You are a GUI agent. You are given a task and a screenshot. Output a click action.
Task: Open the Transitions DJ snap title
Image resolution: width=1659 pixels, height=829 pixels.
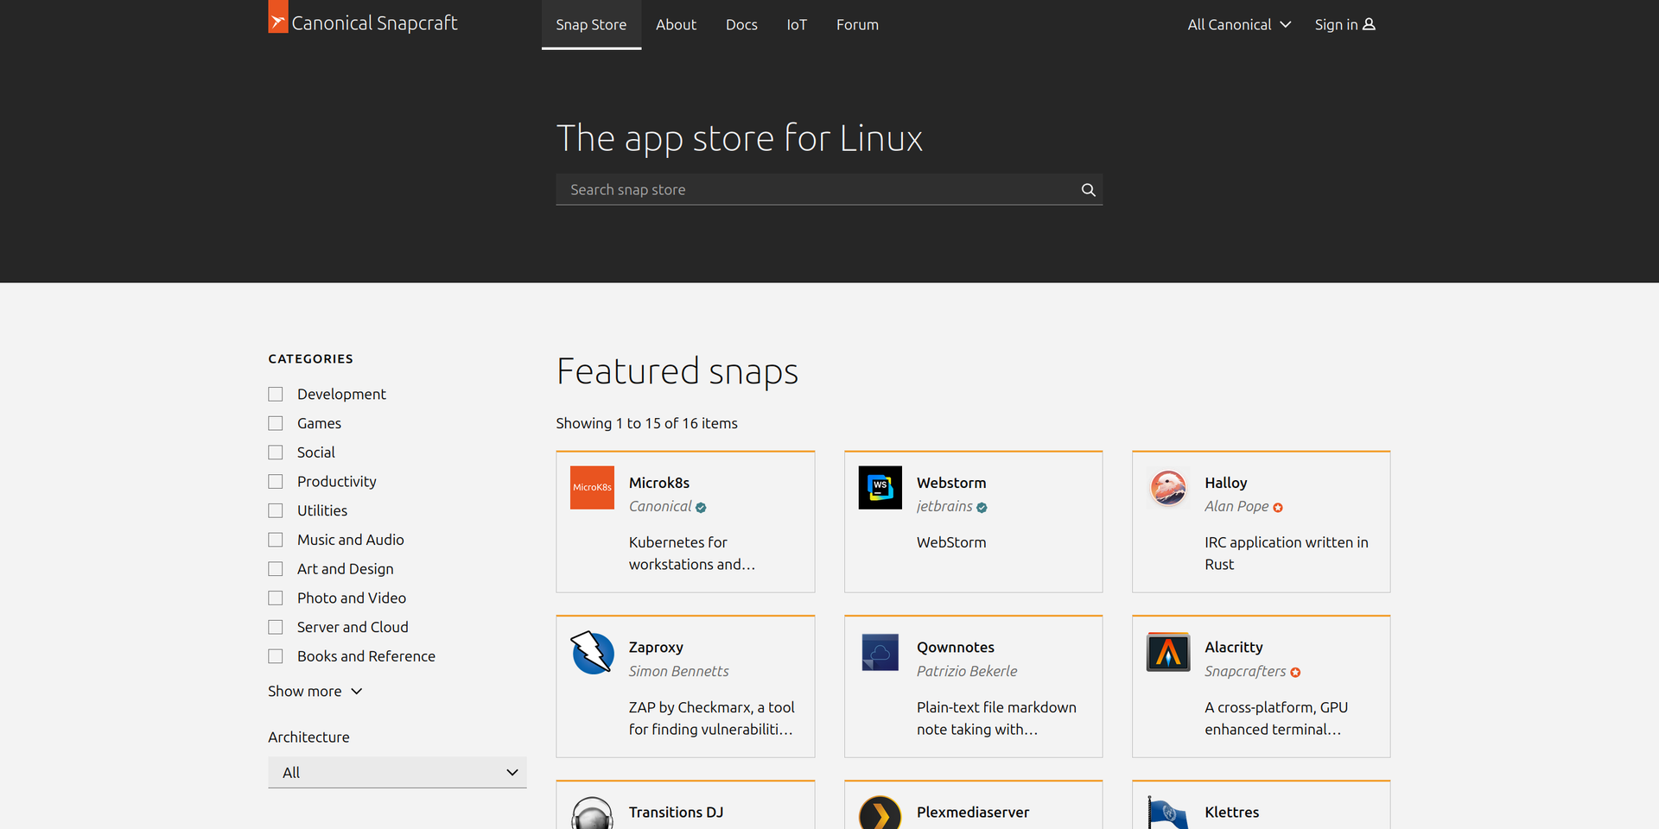click(676, 813)
